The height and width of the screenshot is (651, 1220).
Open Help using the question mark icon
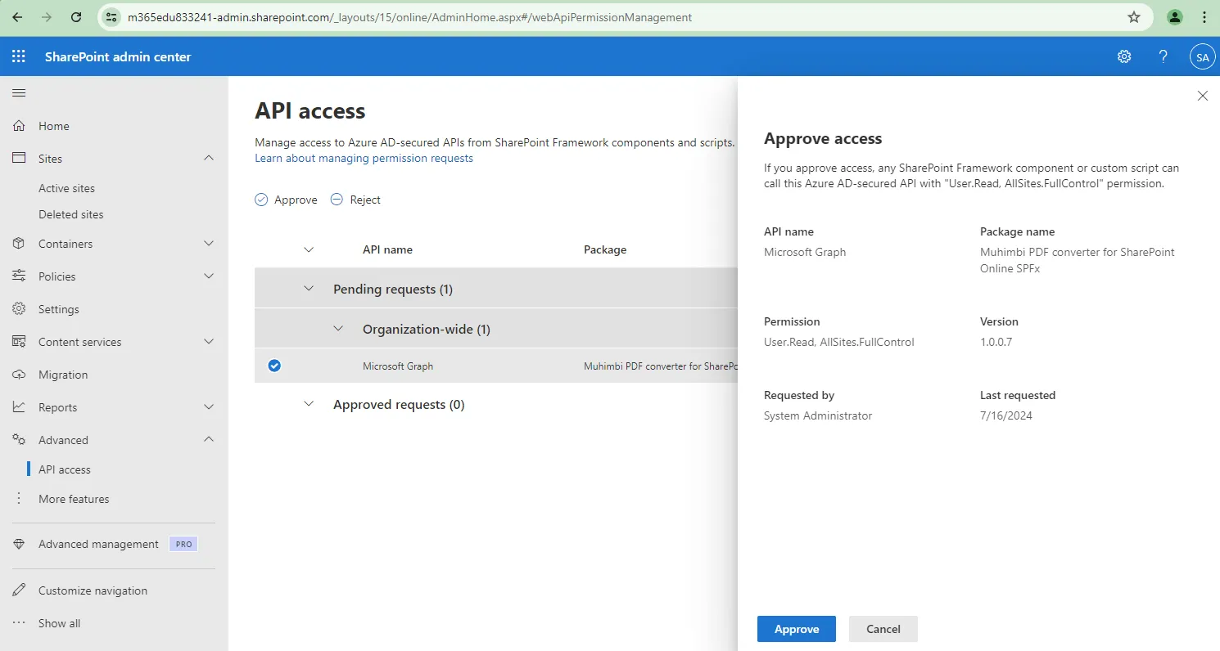1162,56
